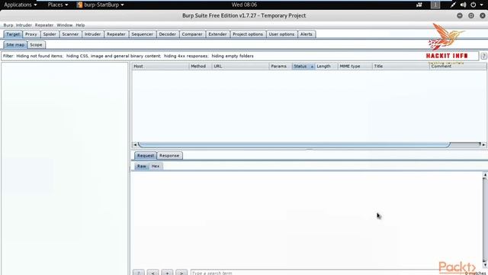Click the search help ? button

[139, 273]
